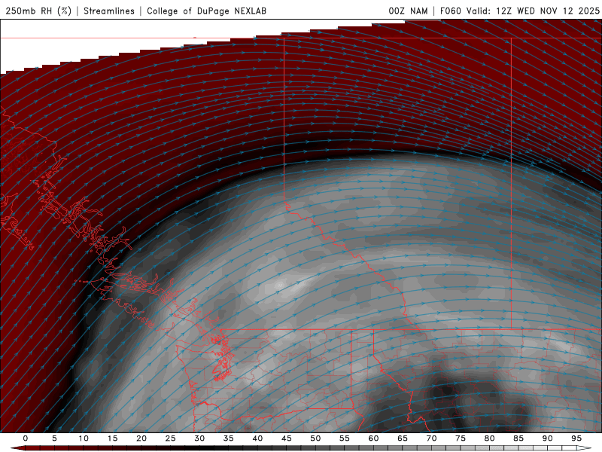Click the colorbar label '35'
602x452 pixels.
pyautogui.click(x=229, y=438)
